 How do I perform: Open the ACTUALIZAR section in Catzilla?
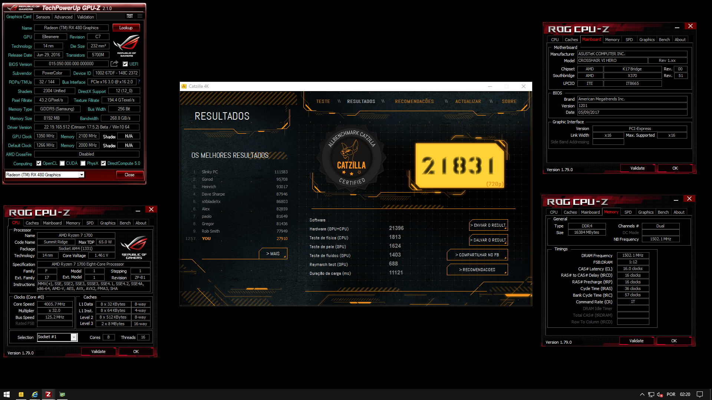(468, 101)
